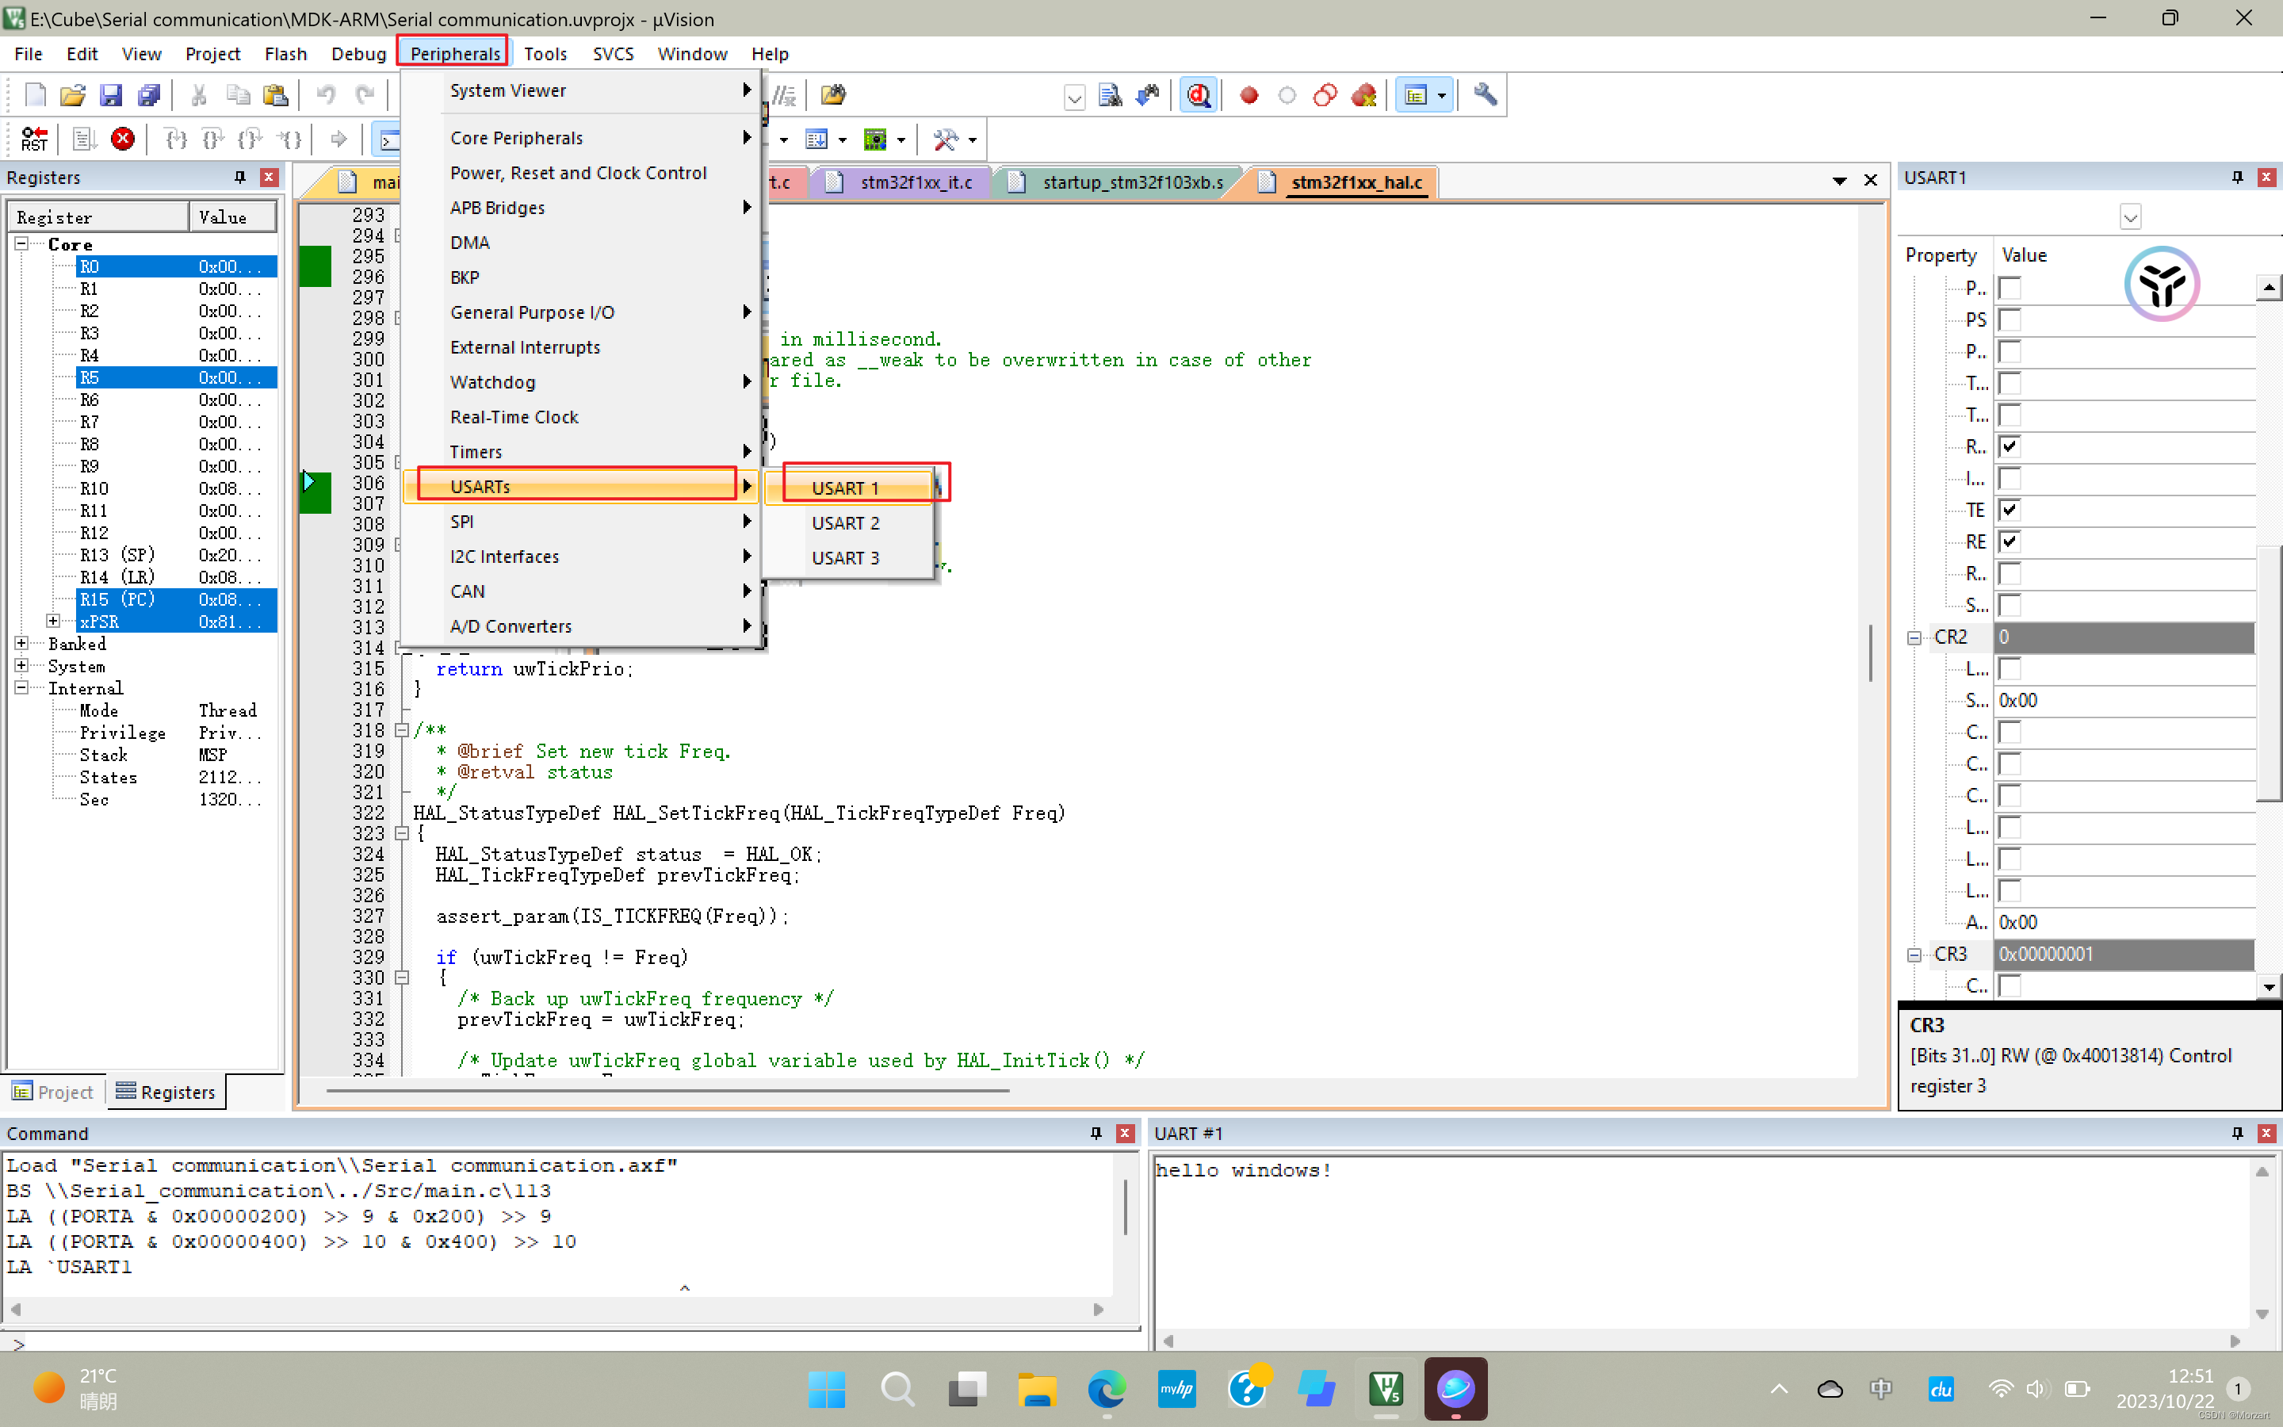The height and width of the screenshot is (1427, 2283).
Task: Toggle the Start/Stop Debug Session icon
Action: coord(1198,94)
